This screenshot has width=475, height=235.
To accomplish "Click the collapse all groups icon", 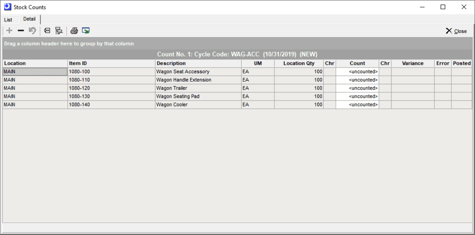I will coord(47,31).
